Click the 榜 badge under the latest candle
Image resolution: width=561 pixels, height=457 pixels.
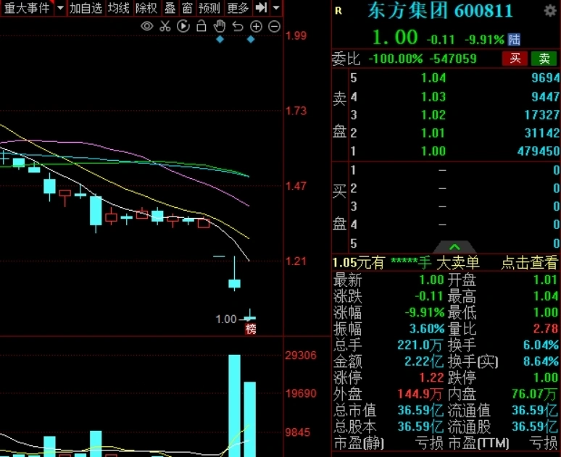(250, 329)
